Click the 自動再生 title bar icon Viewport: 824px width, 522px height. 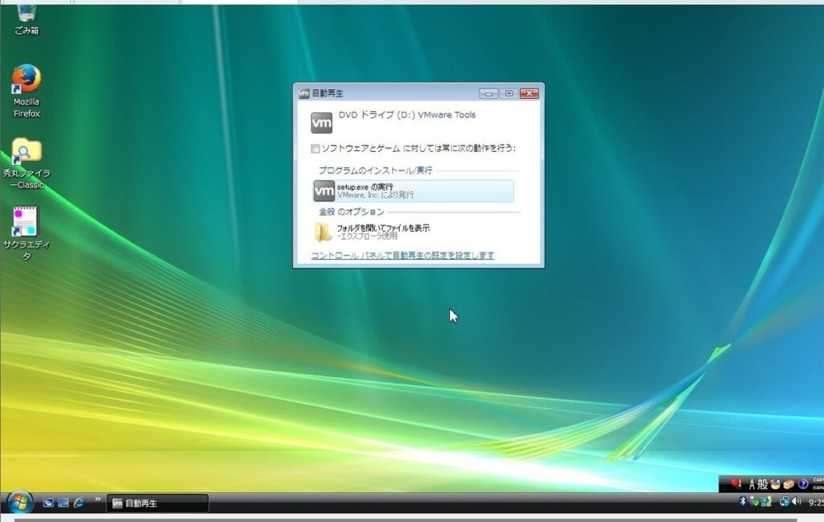tap(303, 93)
